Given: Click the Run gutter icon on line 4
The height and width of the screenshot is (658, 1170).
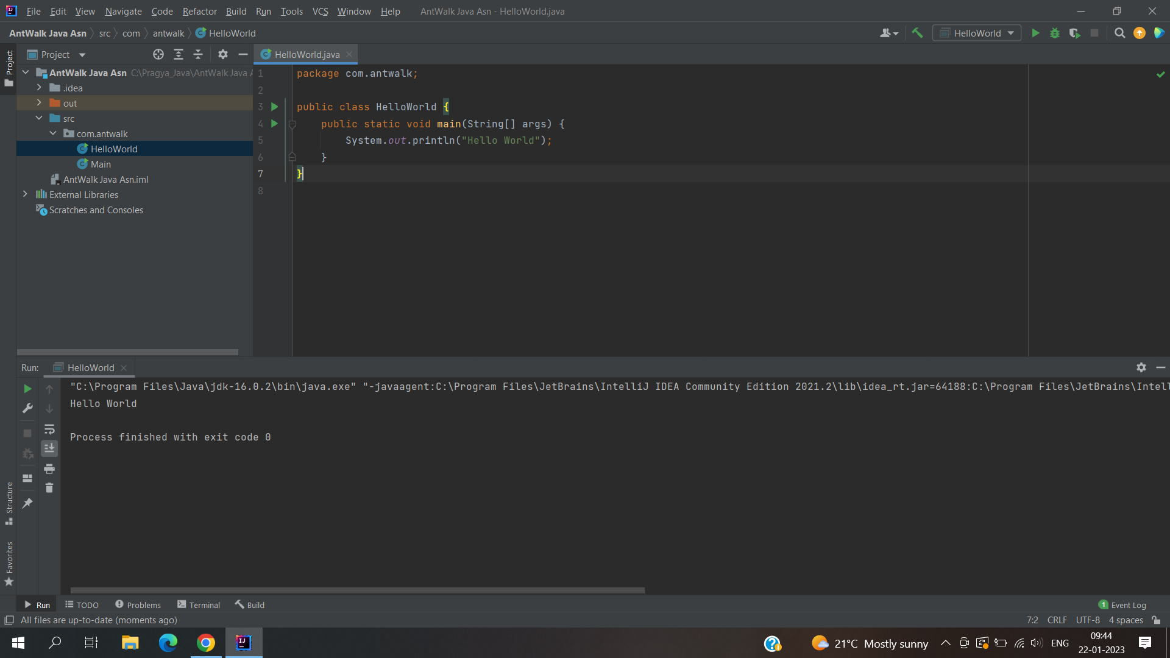Looking at the screenshot, I should pos(274,124).
